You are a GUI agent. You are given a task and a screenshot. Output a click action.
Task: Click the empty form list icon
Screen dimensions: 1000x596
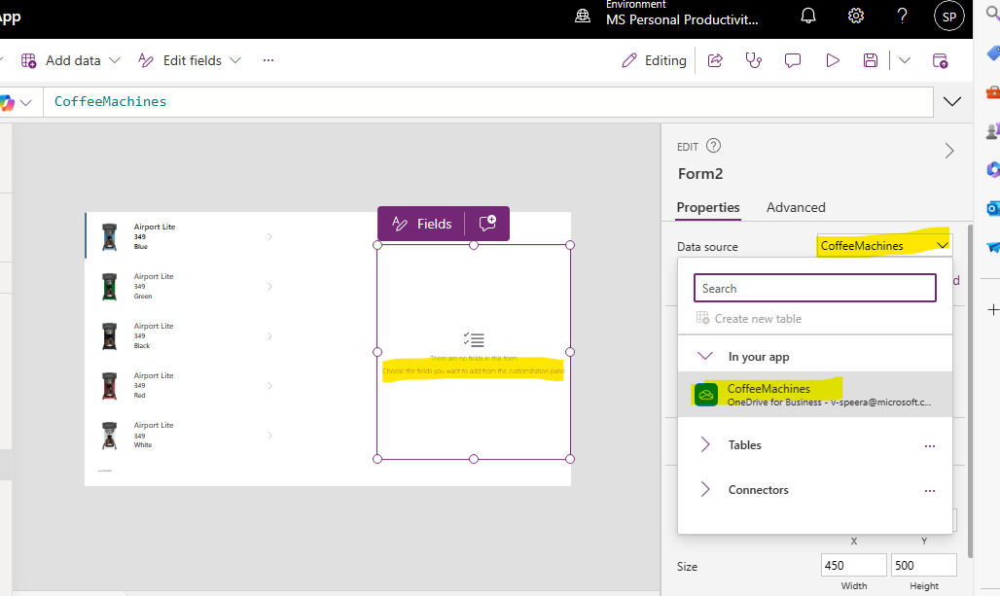(x=474, y=339)
